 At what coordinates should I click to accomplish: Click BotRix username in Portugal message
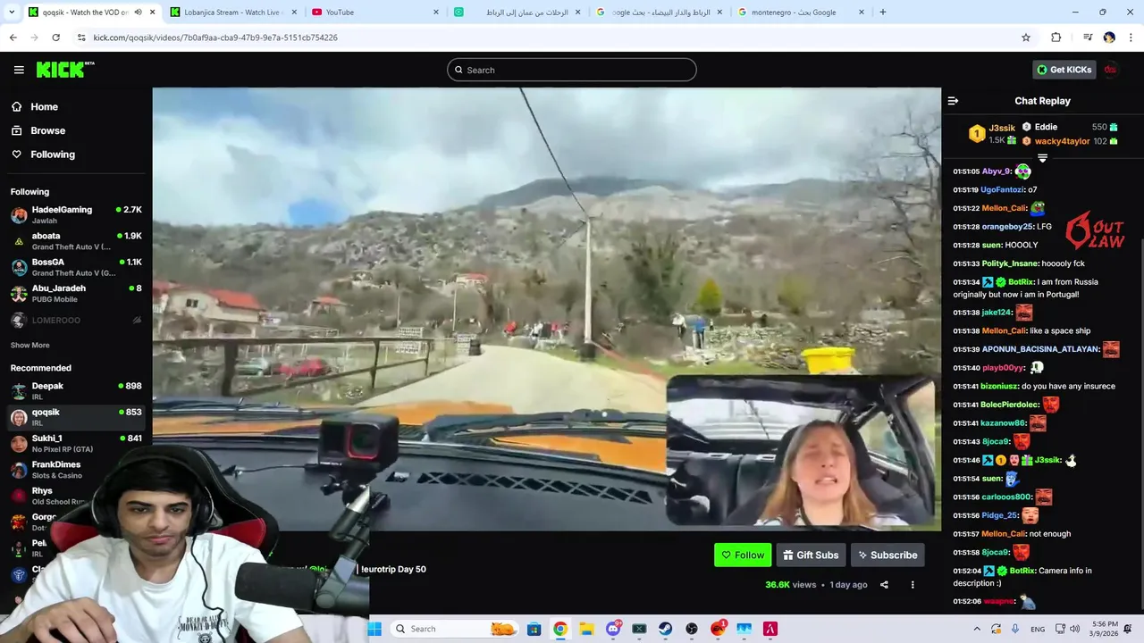click(x=1022, y=281)
